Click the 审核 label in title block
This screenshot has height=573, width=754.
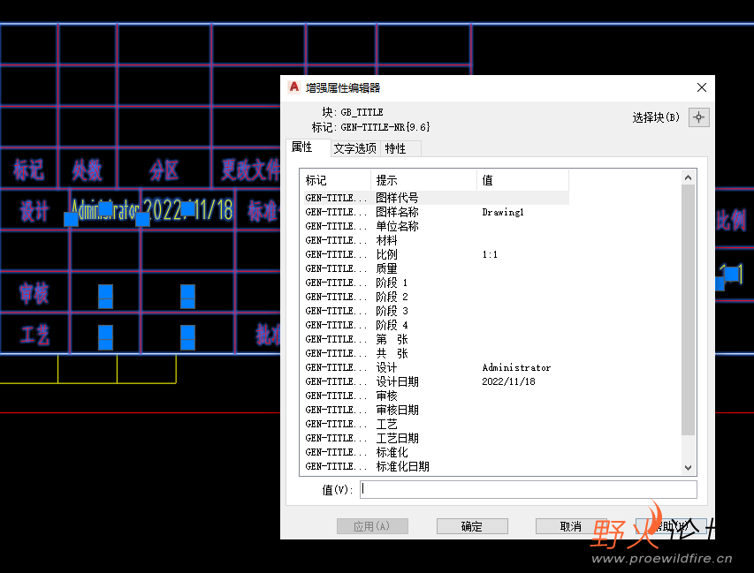(x=34, y=293)
